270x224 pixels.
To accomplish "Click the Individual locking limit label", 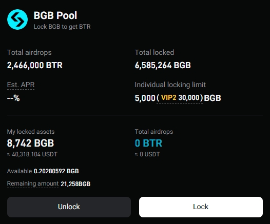I will point(170,85).
